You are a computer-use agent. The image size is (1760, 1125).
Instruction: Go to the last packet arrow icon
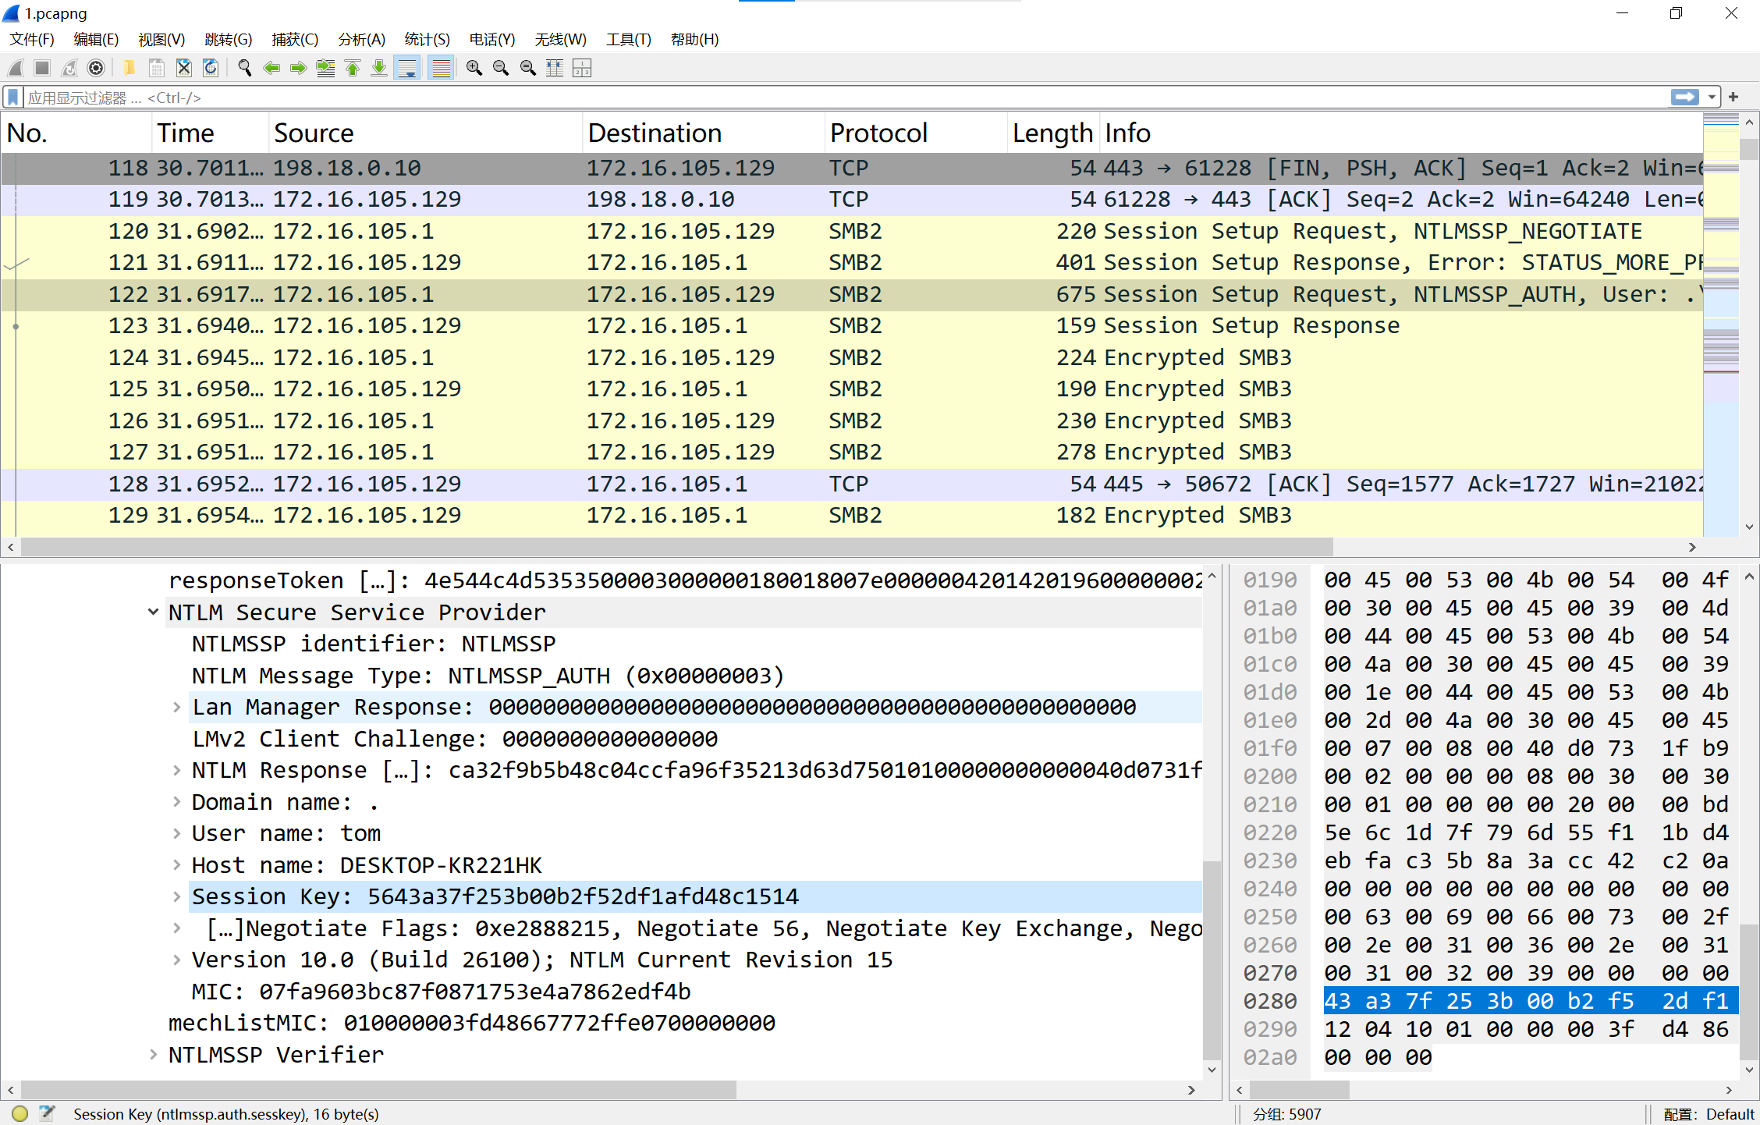(x=379, y=69)
